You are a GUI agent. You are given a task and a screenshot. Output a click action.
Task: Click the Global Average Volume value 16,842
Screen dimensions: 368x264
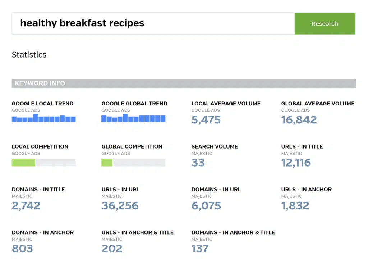click(x=299, y=120)
